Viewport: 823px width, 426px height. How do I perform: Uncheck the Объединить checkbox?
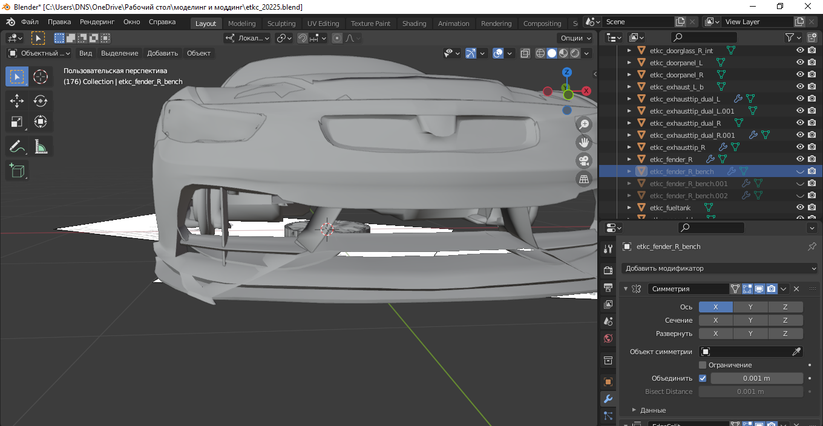[x=703, y=378]
